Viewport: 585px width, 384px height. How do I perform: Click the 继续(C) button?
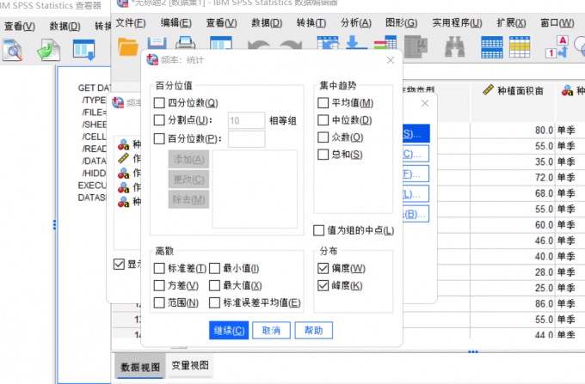(229, 331)
